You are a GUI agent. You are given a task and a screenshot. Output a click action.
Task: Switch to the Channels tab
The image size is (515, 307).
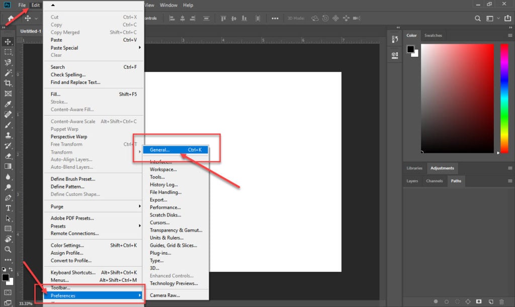tap(434, 181)
